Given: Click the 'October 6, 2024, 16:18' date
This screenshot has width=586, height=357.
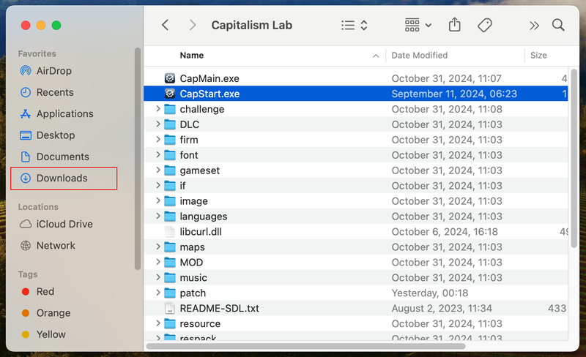Looking at the screenshot, I should pyautogui.click(x=445, y=232).
